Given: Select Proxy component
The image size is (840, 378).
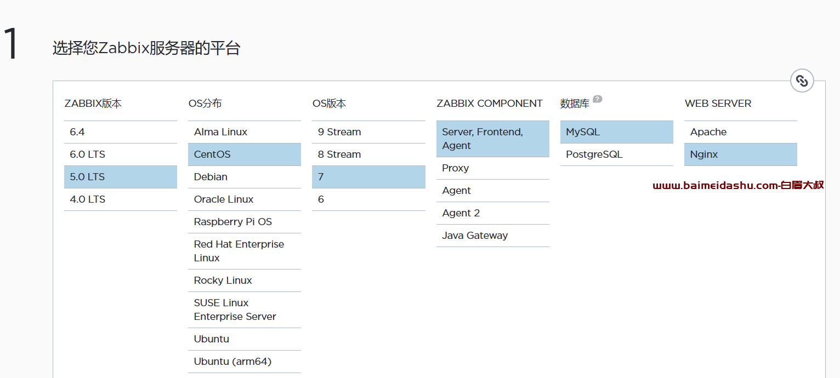Looking at the screenshot, I should point(493,168).
